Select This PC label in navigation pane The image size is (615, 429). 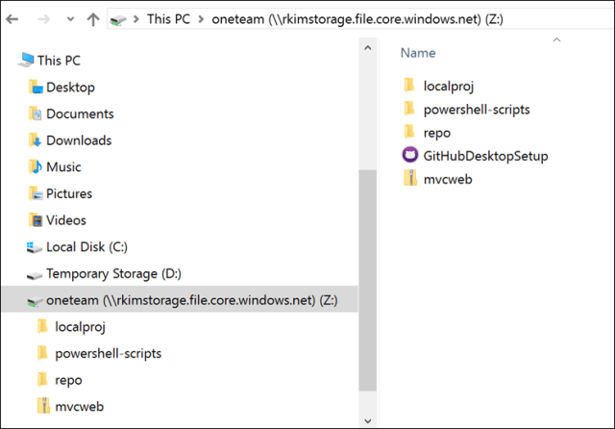[x=59, y=61]
